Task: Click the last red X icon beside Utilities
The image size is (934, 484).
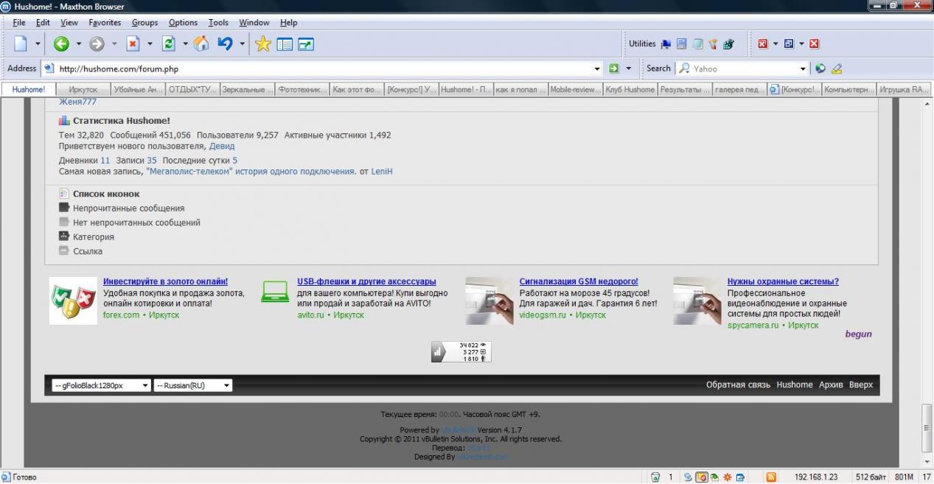Action: click(815, 44)
